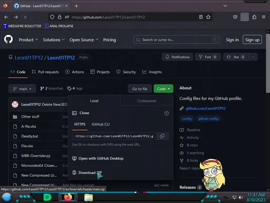The width and height of the screenshot is (270, 203).
Task: Click the github-config topic tag
Action: pos(208,119)
